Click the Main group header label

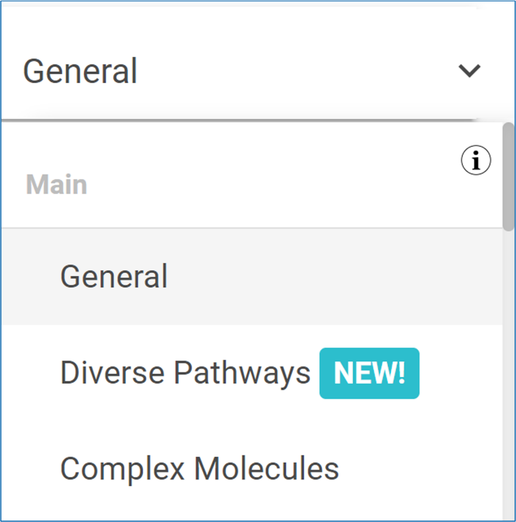[56, 185]
